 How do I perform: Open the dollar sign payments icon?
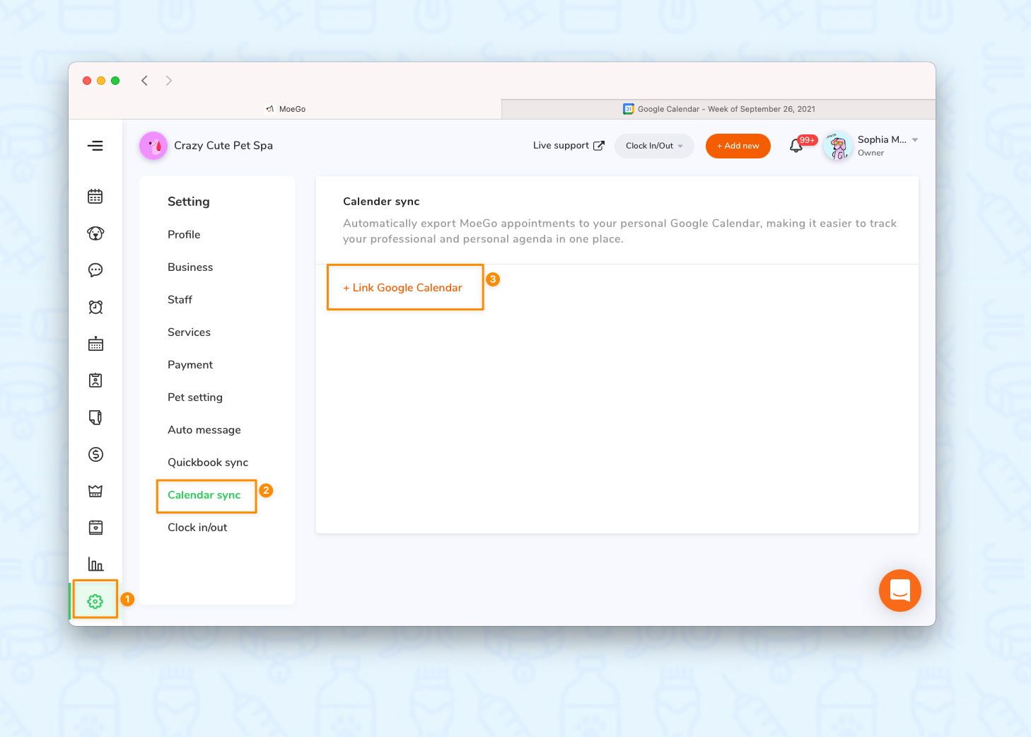(95, 454)
